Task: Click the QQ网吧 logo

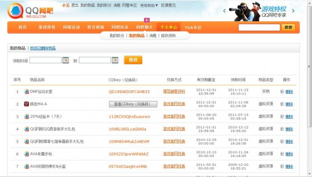Action: [x=30, y=11]
